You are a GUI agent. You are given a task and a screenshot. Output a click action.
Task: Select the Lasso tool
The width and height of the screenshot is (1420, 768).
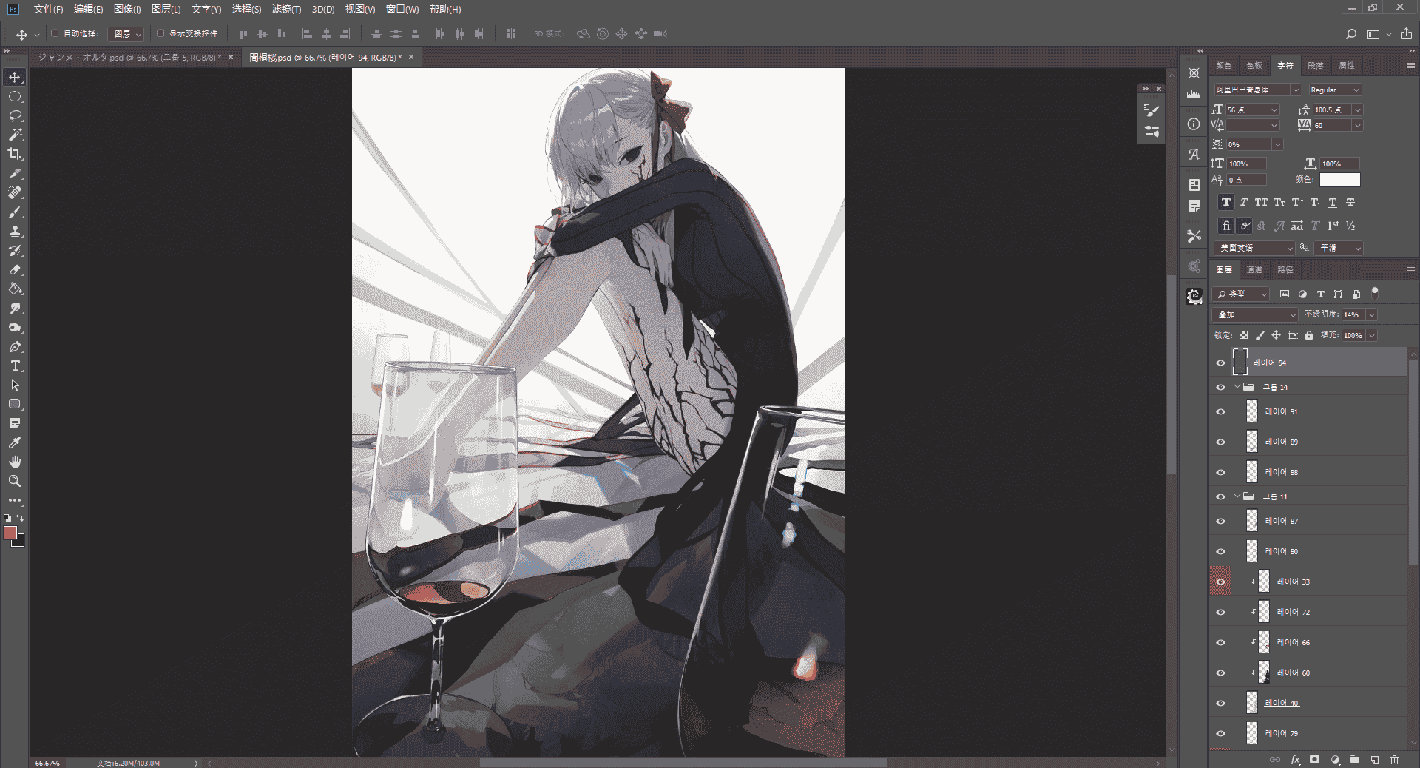15,116
